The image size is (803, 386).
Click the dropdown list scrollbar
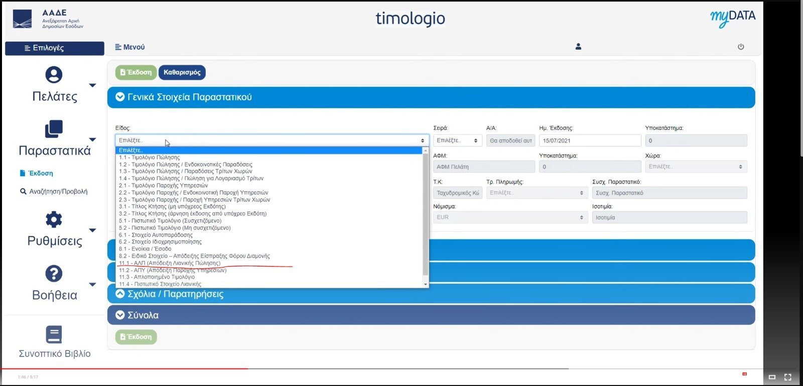(426, 214)
